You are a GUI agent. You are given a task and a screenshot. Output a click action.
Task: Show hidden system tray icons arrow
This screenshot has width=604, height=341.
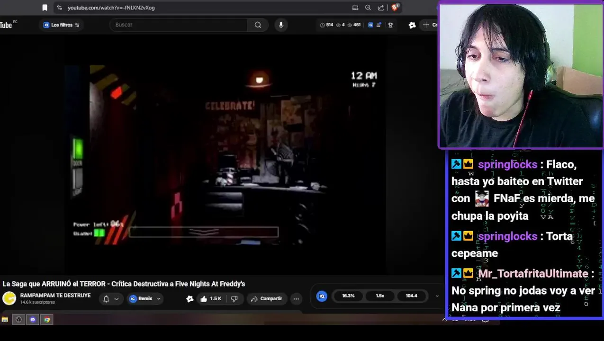tap(444, 320)
